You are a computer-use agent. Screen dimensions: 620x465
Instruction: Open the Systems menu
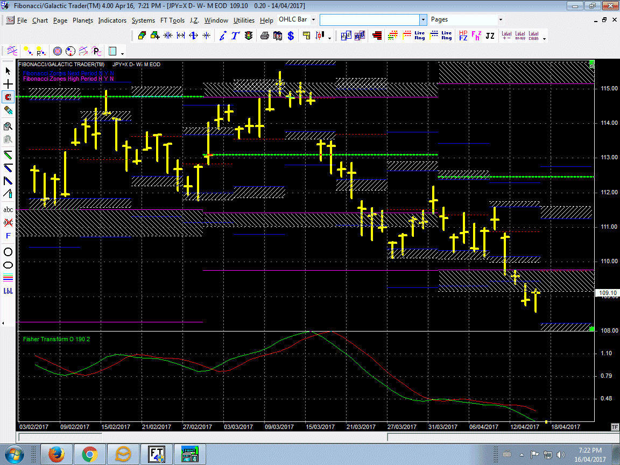[x=143, y=20]
